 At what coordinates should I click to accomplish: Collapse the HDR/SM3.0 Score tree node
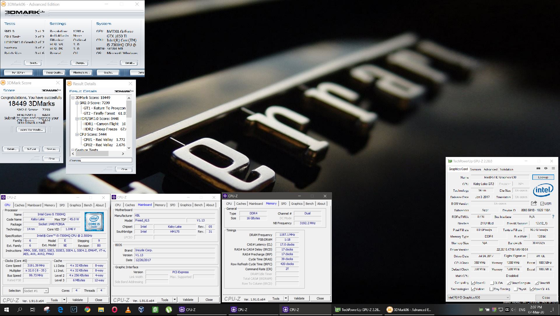click(x=77, y=119)
